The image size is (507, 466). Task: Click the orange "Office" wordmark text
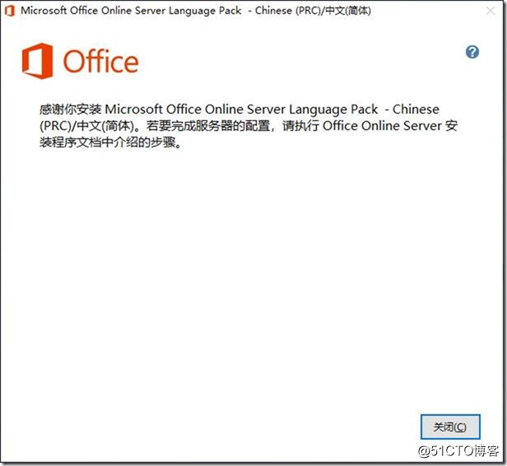pyautogui.click(x=100, y=61)
